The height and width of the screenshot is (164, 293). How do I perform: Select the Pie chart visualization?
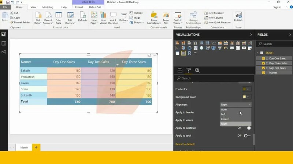(x=183, y=48)
